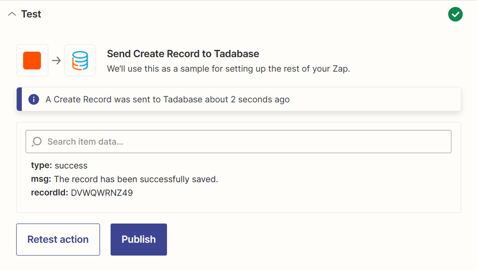
Task: Click the Publish button
Action: (138, 239)
